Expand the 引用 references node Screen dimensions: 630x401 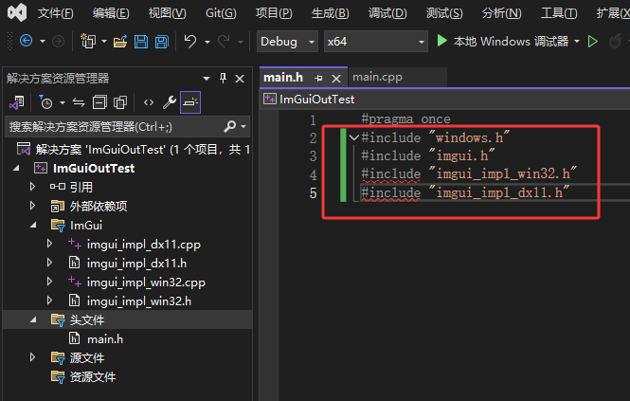[x=32, y=187]
